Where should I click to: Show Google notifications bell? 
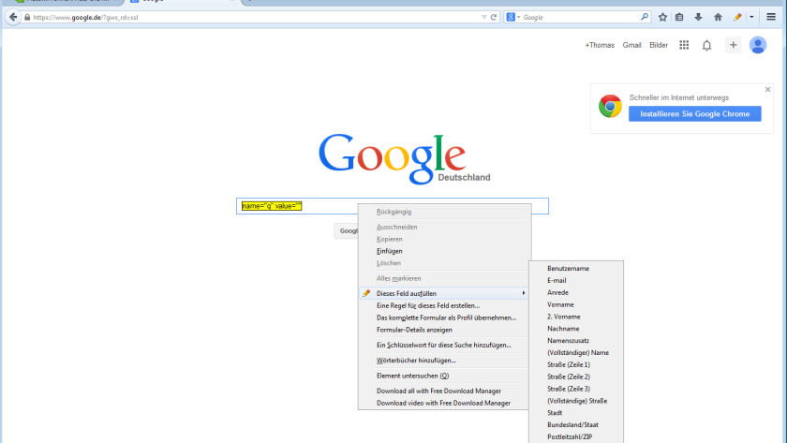pos(707,45)
